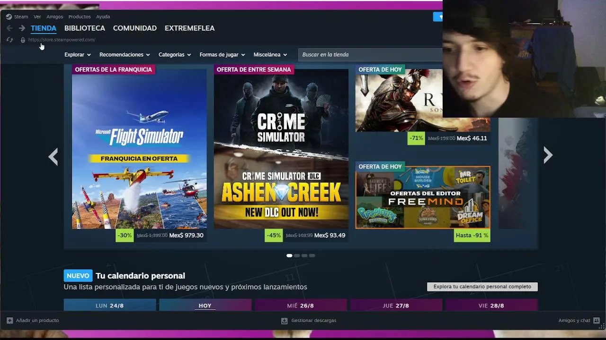Open the Amigos menu
This screenshot has height=340, width=606.
54,17
